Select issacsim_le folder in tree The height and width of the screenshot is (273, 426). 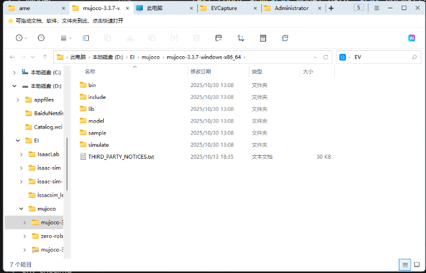(x=46, y=195)
